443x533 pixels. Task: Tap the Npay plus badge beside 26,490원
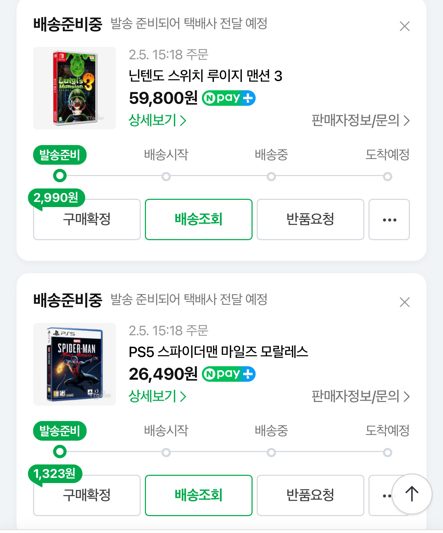tap(228, 374)
